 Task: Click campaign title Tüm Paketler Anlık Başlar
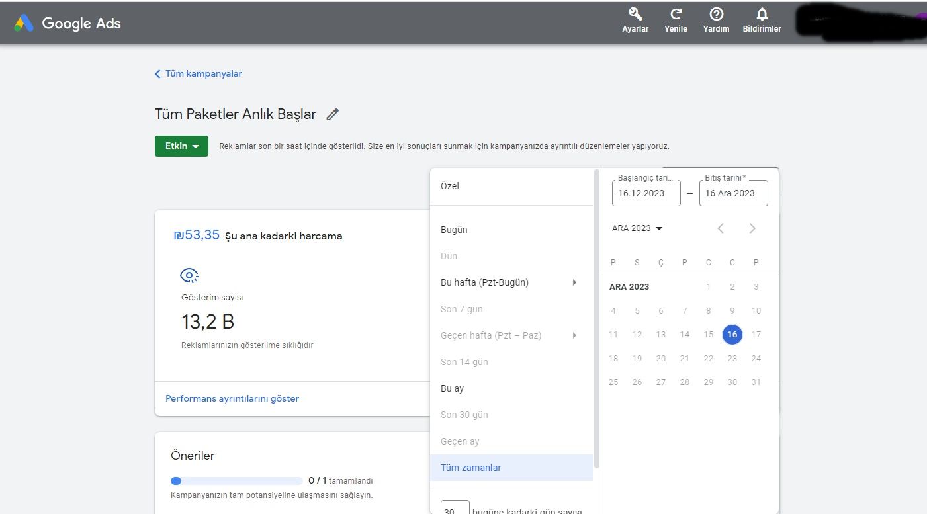236,114
